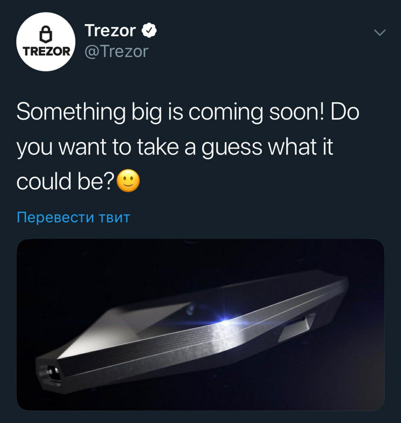Open the tweet options chevron menu
The width and height of the screenshot is (401, 423).
[x=380, y=33]
